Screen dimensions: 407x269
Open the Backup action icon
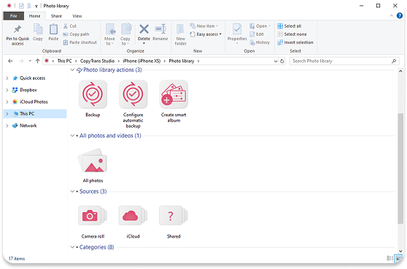[93, 94]
